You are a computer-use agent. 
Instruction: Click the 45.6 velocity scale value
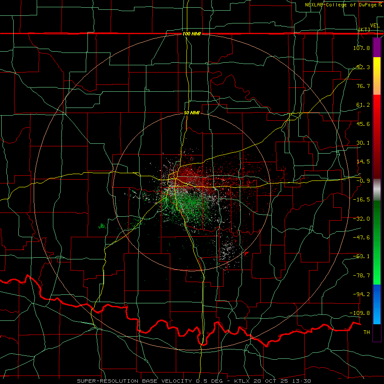click(363, 124)
